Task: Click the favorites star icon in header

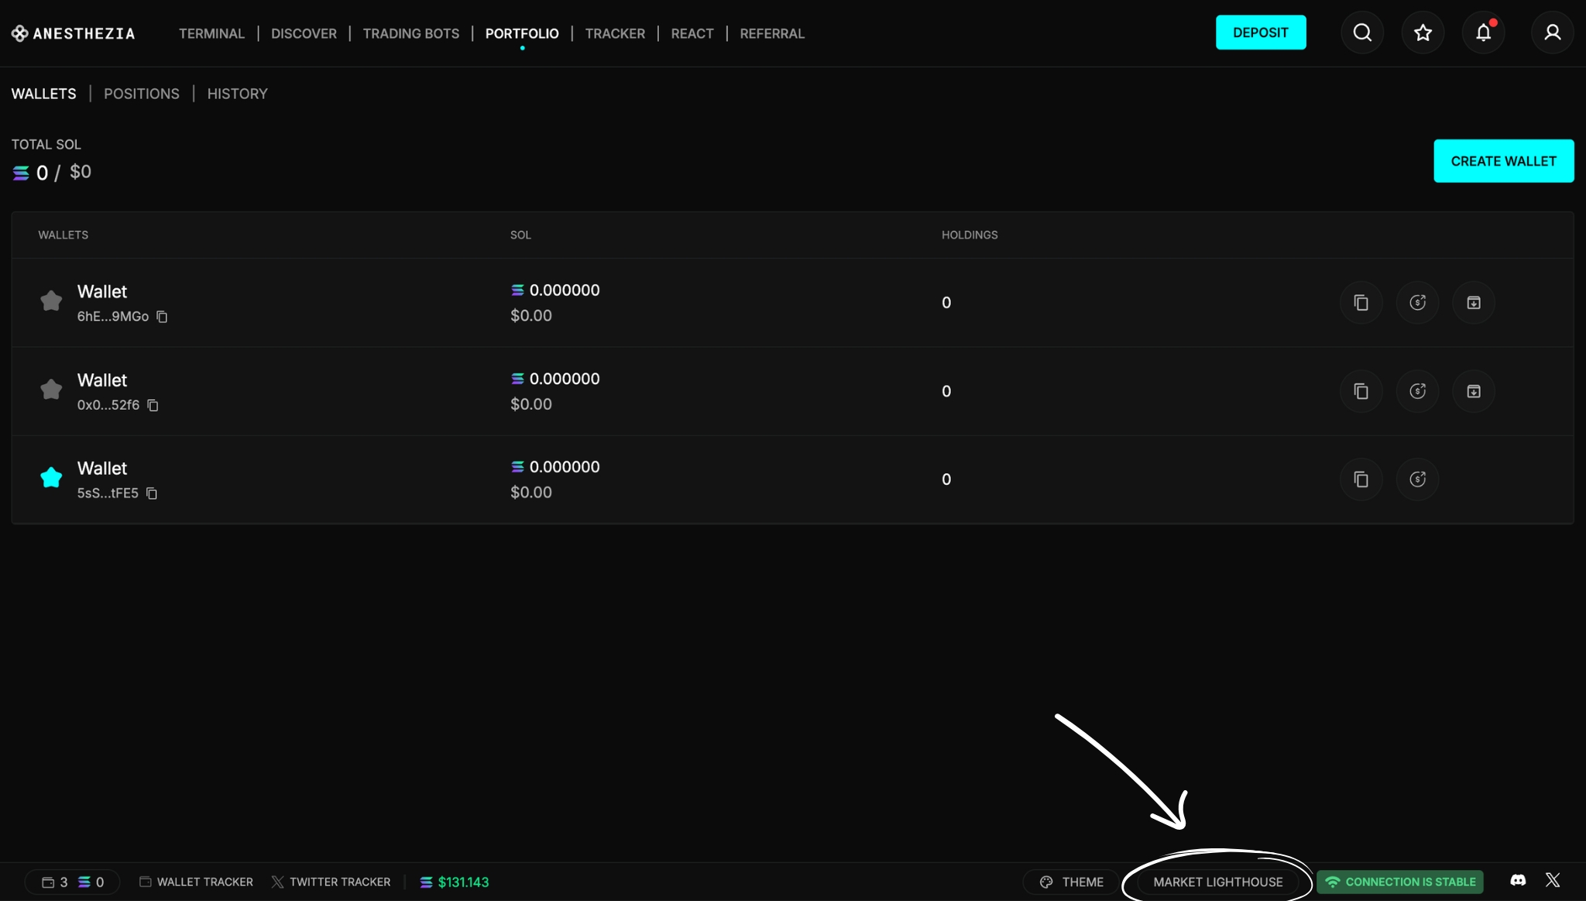Action: click(1423, 33)
